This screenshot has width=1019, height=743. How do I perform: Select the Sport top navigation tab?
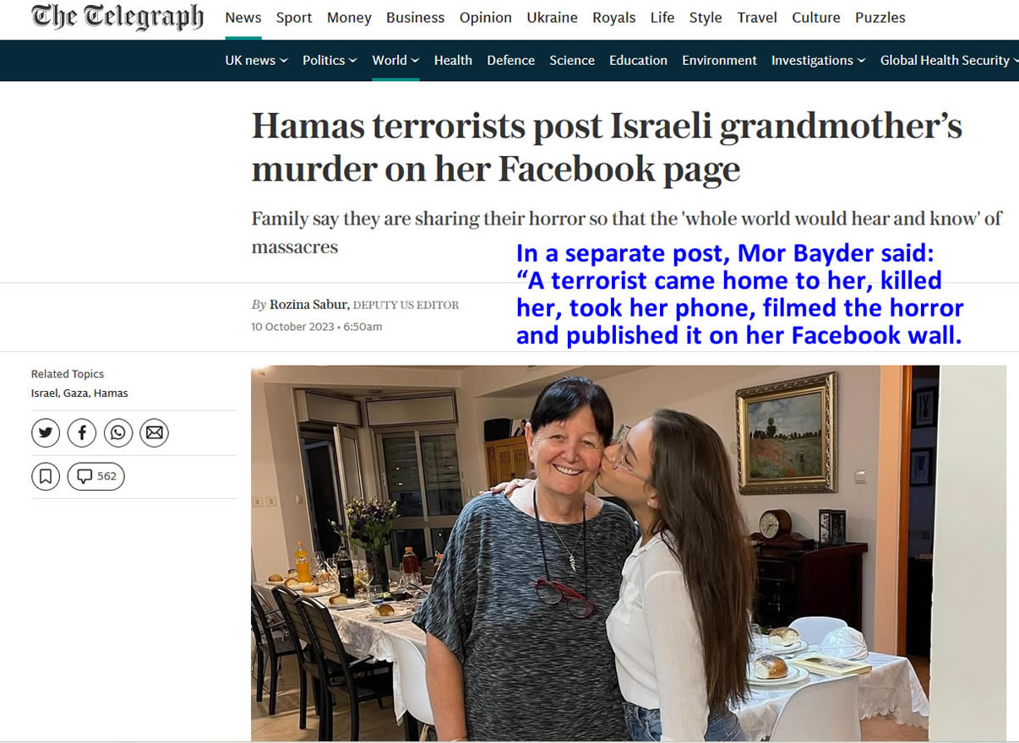click(x=294, y=18)
